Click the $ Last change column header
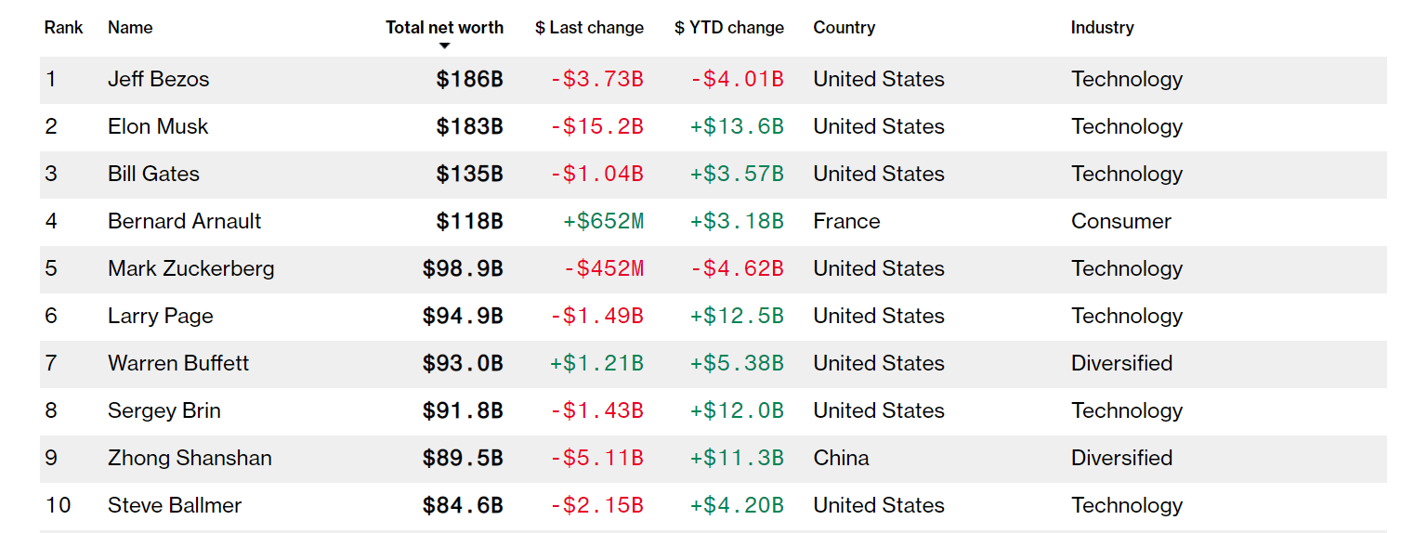 coord(589,28)
